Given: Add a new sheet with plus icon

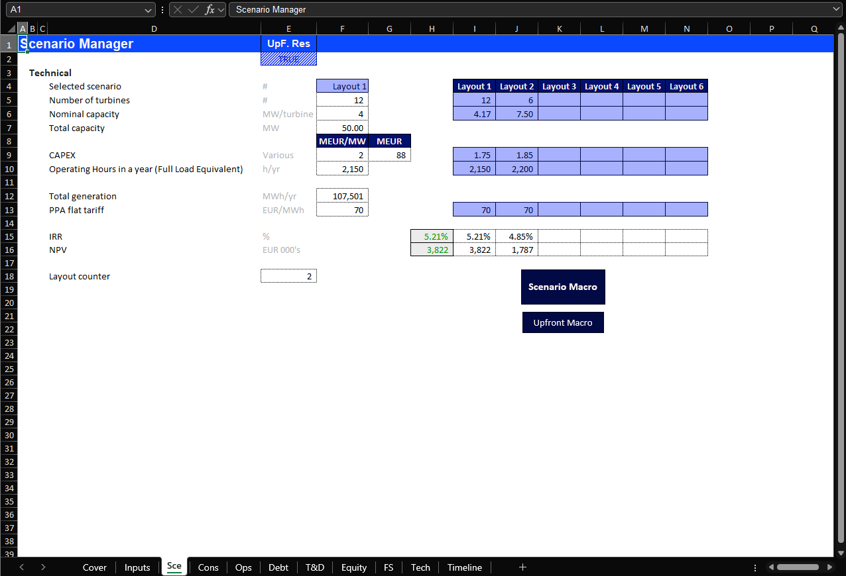Looking at the screenshot, I should pos(522,567).
